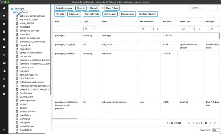Select Gemfile.lock1 in the file tree
The image size is (221, 134).
click(x=26, y=97)
